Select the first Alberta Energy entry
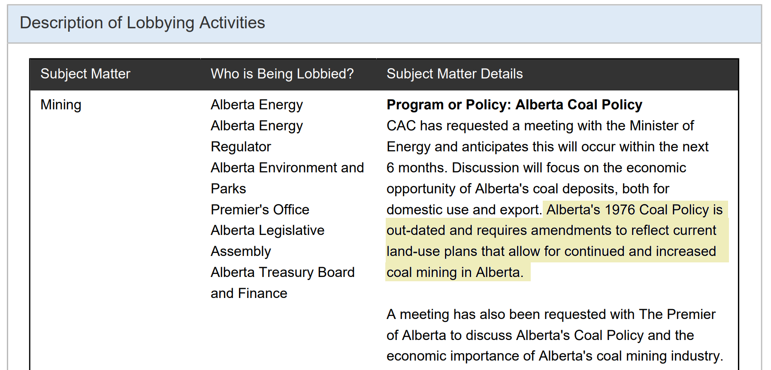The image size is (771, 370). [x=257, y=105]
